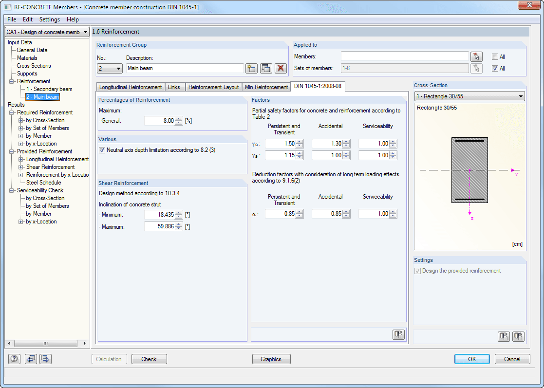The height and width of the screenshot is (388, 544).
Task: Open the Cross-Section selection combo box
Action: (521, 96)
